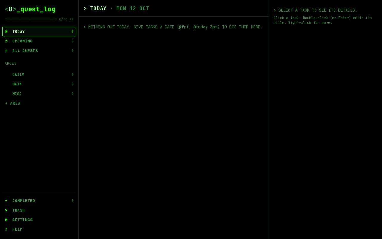Add a new area with + AREA
This screenshot has width=382, height=239.
[x=13, y=103]
